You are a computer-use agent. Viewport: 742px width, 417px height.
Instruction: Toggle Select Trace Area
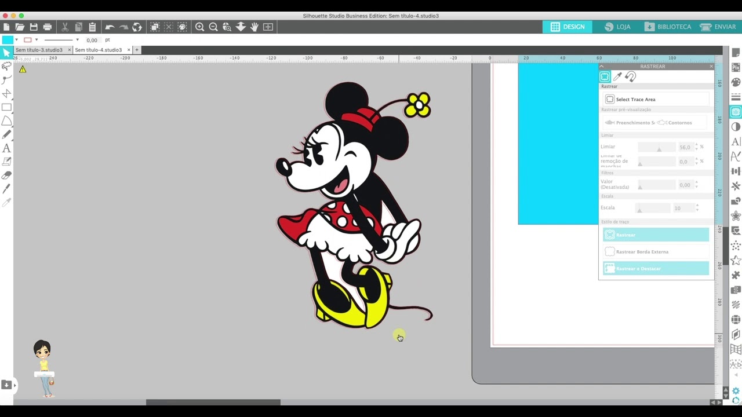click(x=656, y=100)
